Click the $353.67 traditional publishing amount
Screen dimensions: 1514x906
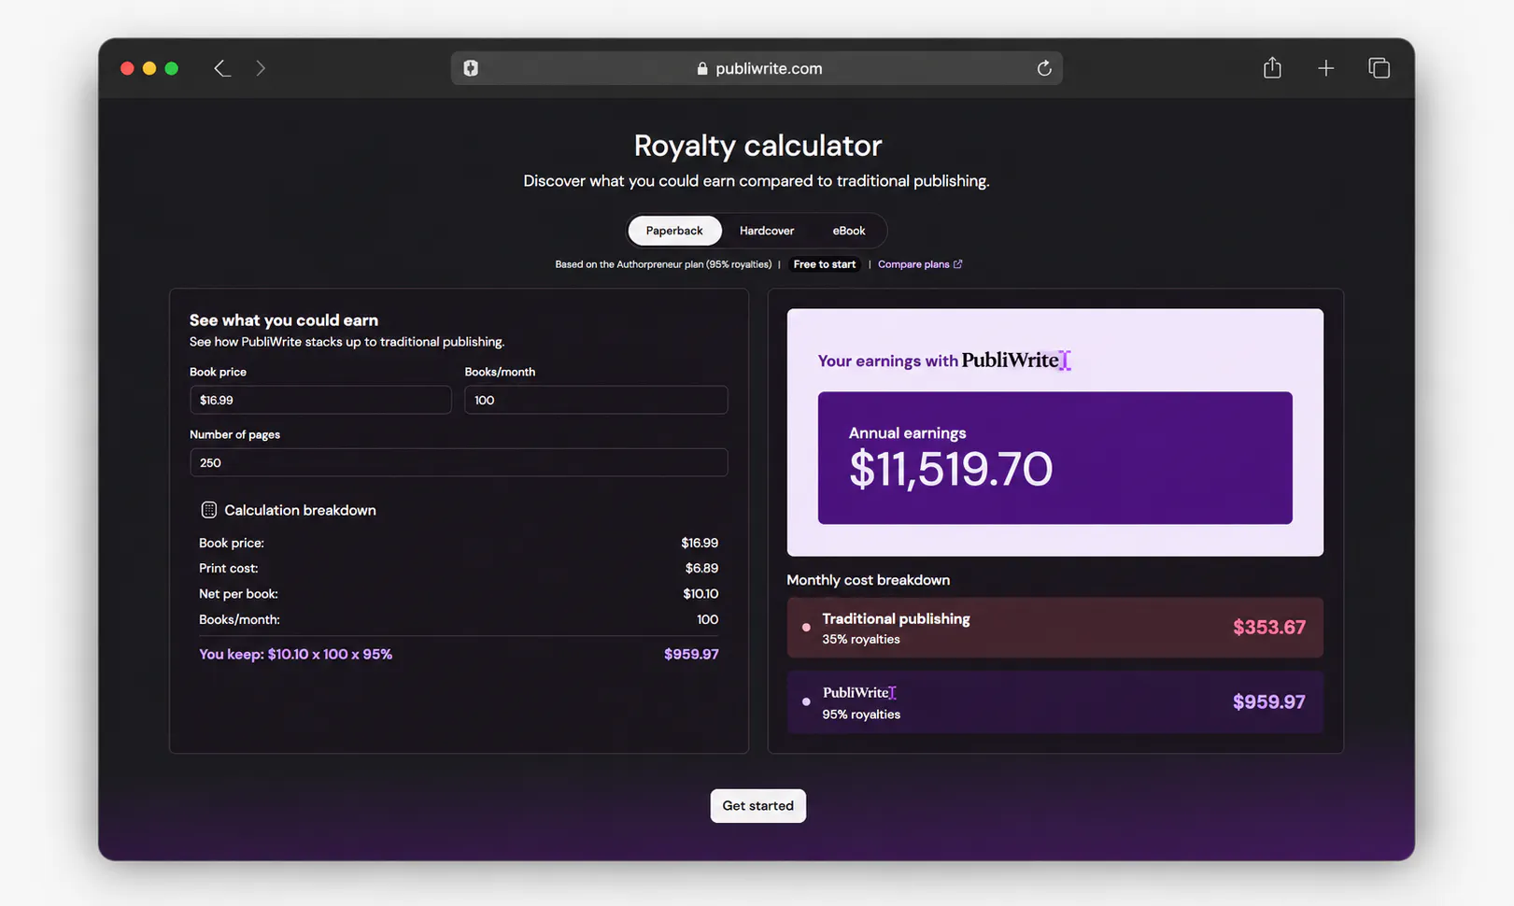(1268, 628)
